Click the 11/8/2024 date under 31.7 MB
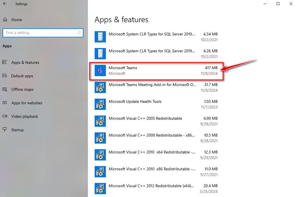The width and height of the screenshot is (296, 197). pyautogui.click(x=209, y=90)
